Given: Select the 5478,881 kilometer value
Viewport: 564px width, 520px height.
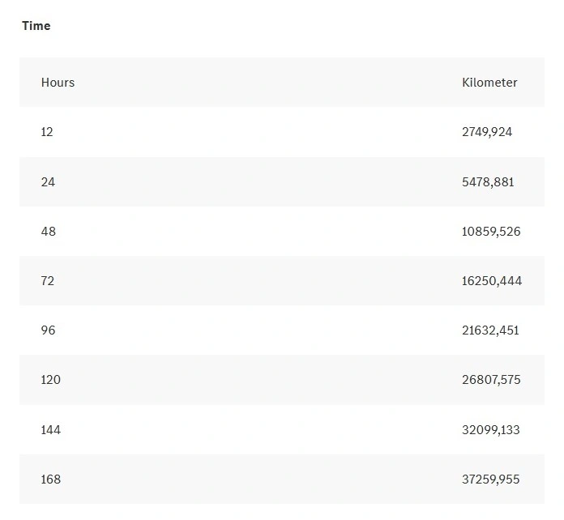Looking at the screenshot, I should pyautogui.click(x=488, y=182).
